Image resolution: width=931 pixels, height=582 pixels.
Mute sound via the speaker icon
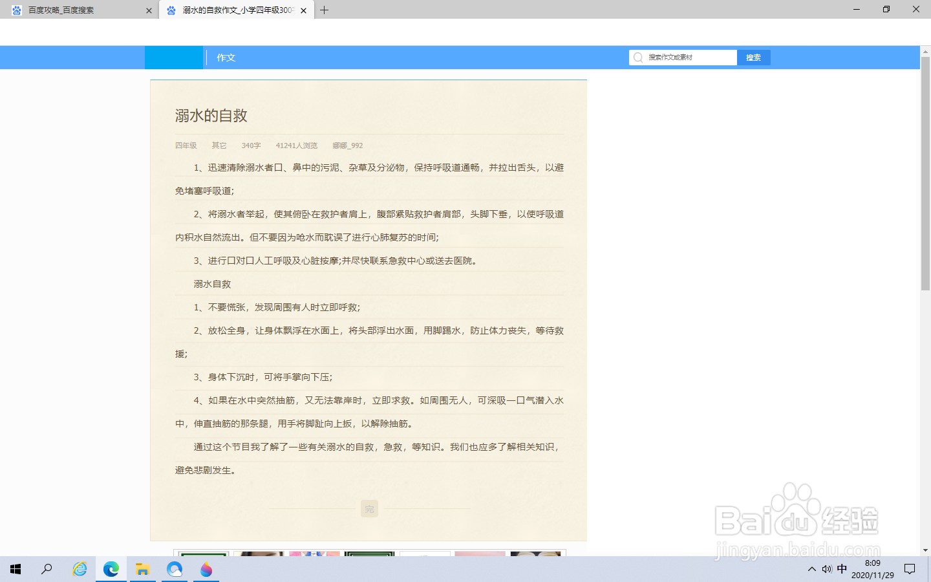826,569
